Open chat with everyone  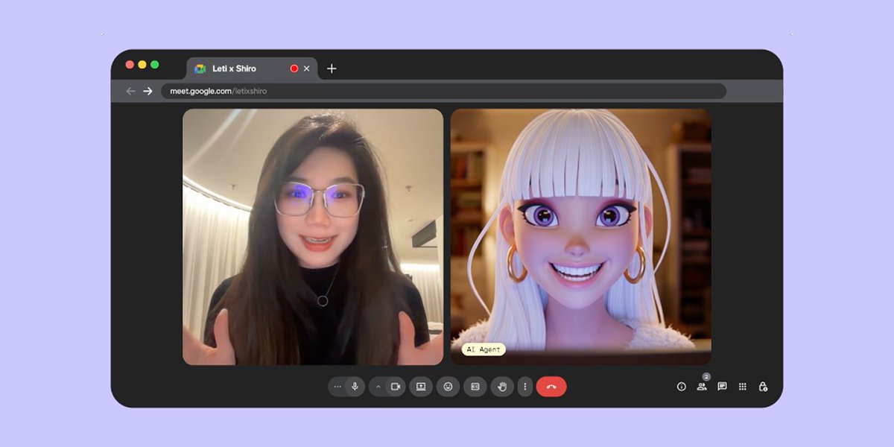tap(722, 387)
